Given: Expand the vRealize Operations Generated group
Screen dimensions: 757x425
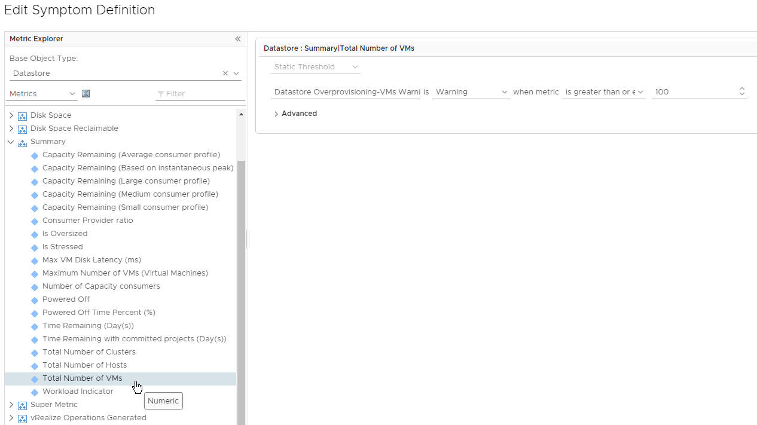Looking at the screenshot, I should click(11, 418).
